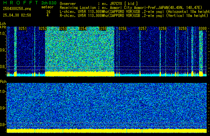
Task: Click the timestamp 25.04.30 02:50
Action: coord(17,15)
